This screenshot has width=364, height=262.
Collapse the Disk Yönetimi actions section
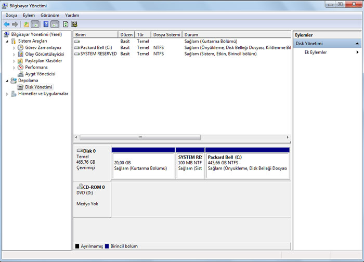coord(357,44)
